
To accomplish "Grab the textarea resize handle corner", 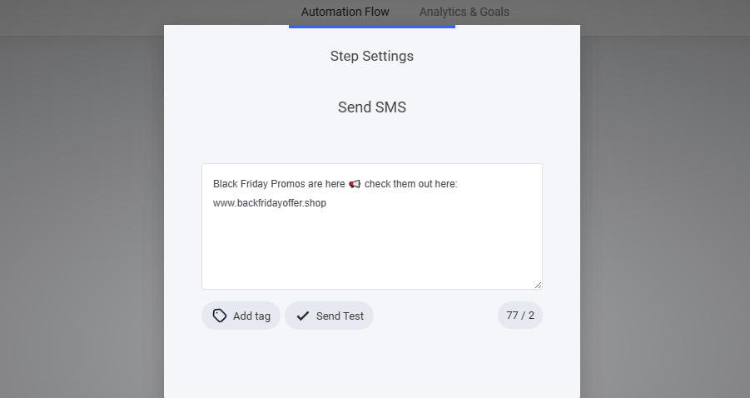I will (538, 285).
